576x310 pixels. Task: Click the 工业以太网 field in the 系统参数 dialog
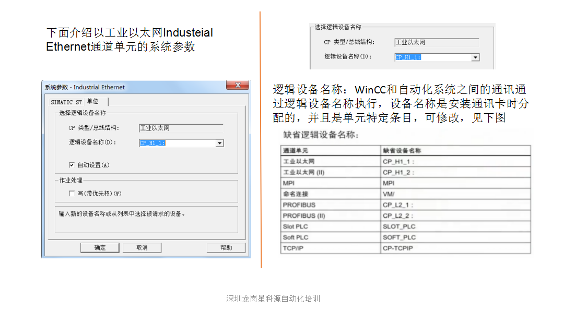[181, 128]
